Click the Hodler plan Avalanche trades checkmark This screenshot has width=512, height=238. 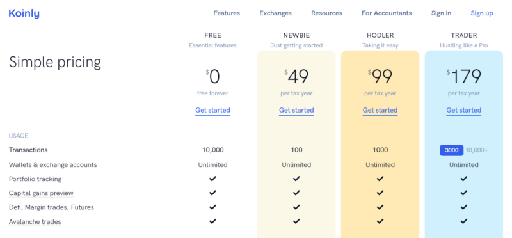coord(380,221)
